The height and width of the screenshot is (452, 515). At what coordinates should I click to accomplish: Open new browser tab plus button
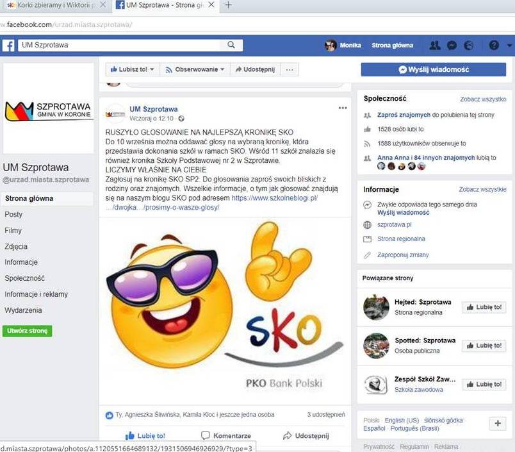(228, 5)
